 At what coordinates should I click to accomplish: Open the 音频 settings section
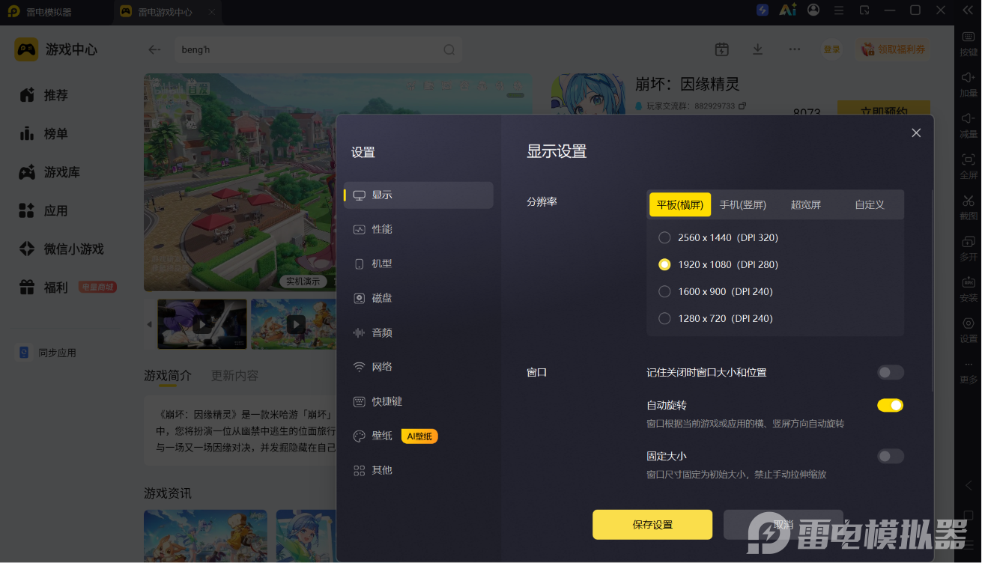point(418,332)
